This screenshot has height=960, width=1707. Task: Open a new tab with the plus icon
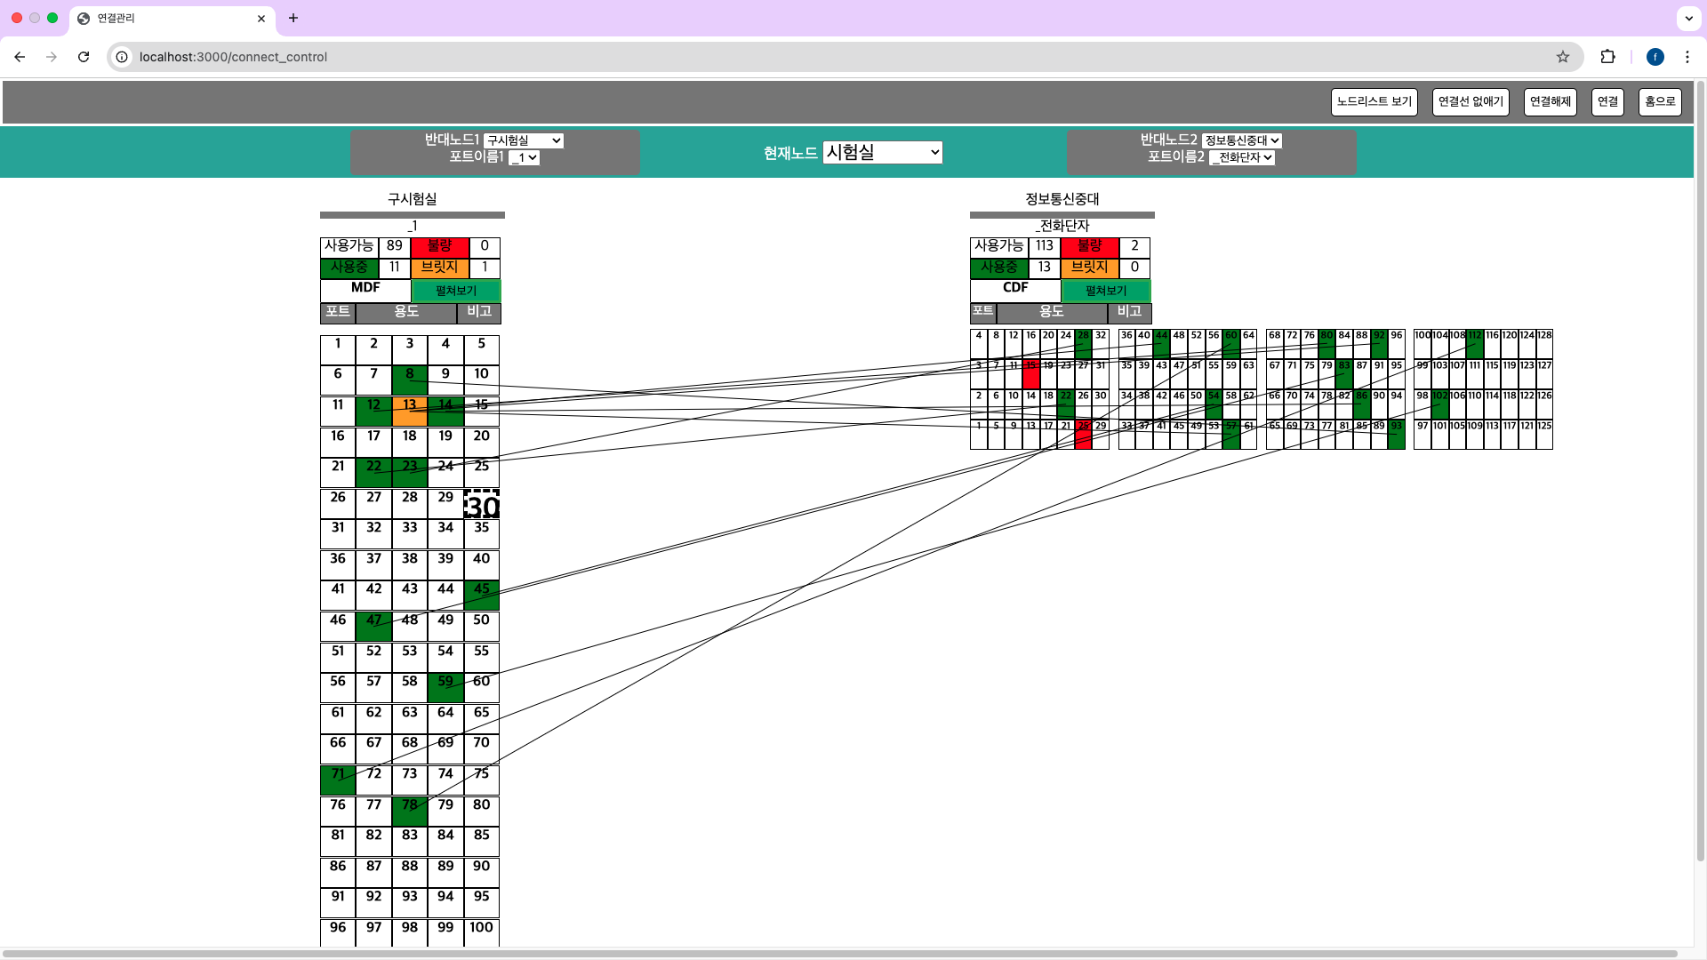[x=293, y=18]
